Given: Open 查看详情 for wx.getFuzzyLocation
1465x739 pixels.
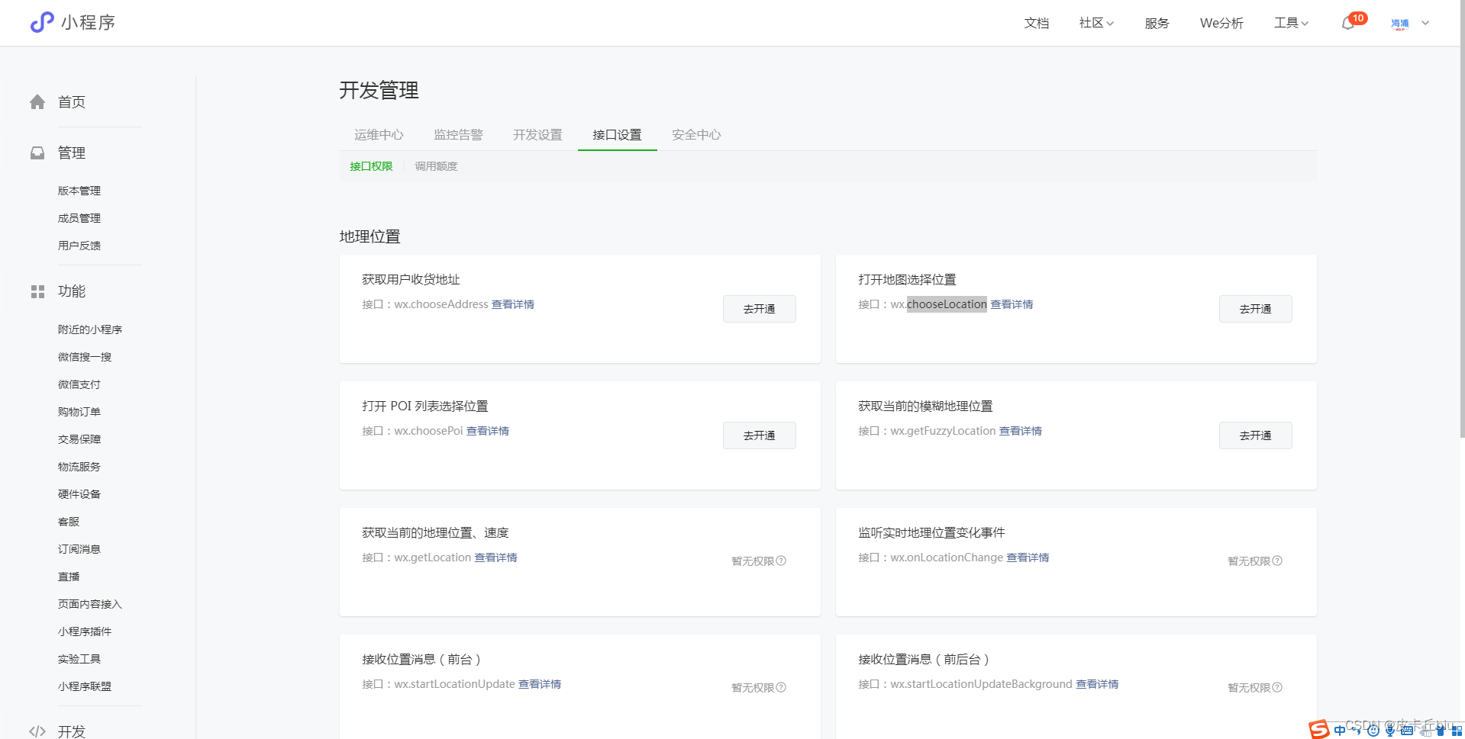Looking at the screenshot, I should (x=1020, y=431).
